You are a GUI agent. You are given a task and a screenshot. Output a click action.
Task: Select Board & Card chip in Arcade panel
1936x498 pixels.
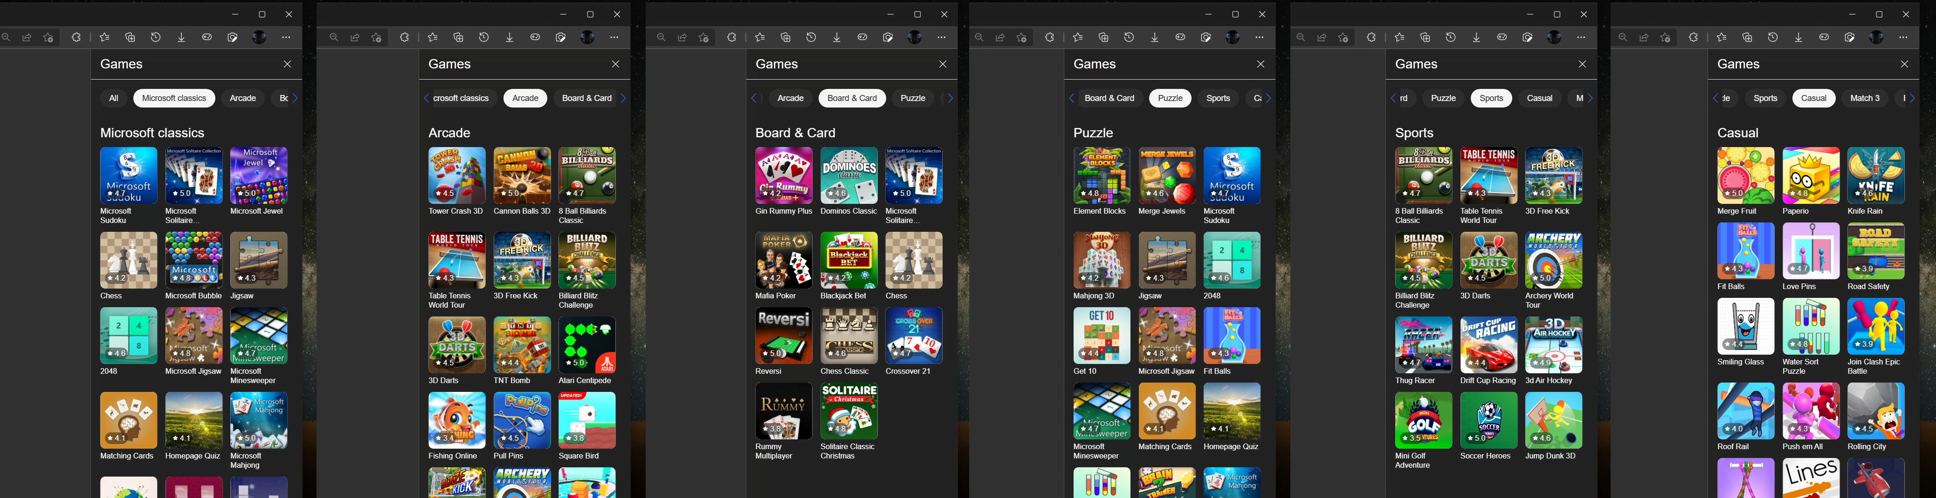(x=587, y=98)
